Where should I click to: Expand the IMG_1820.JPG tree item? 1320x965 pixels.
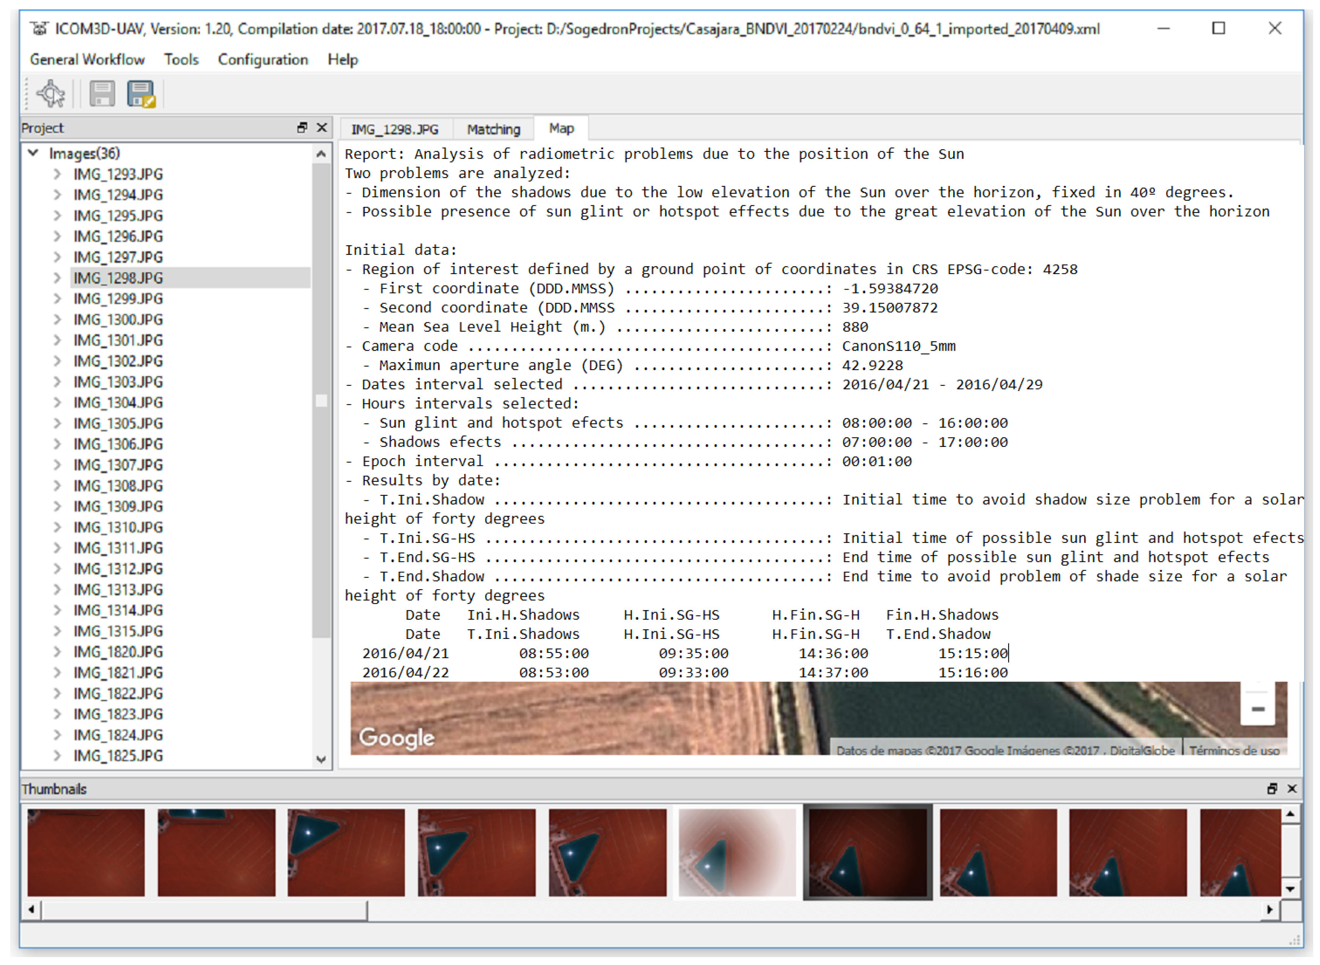pyautogui.click(x=57, y=652)
